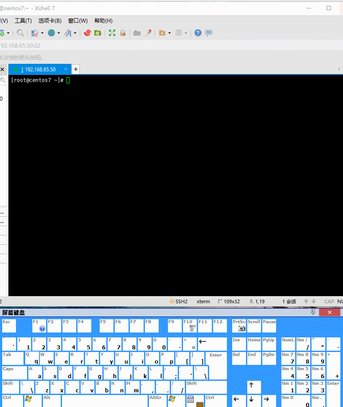Click the context menu key on keyboard

pyautogui.click(x=191, y=400)
